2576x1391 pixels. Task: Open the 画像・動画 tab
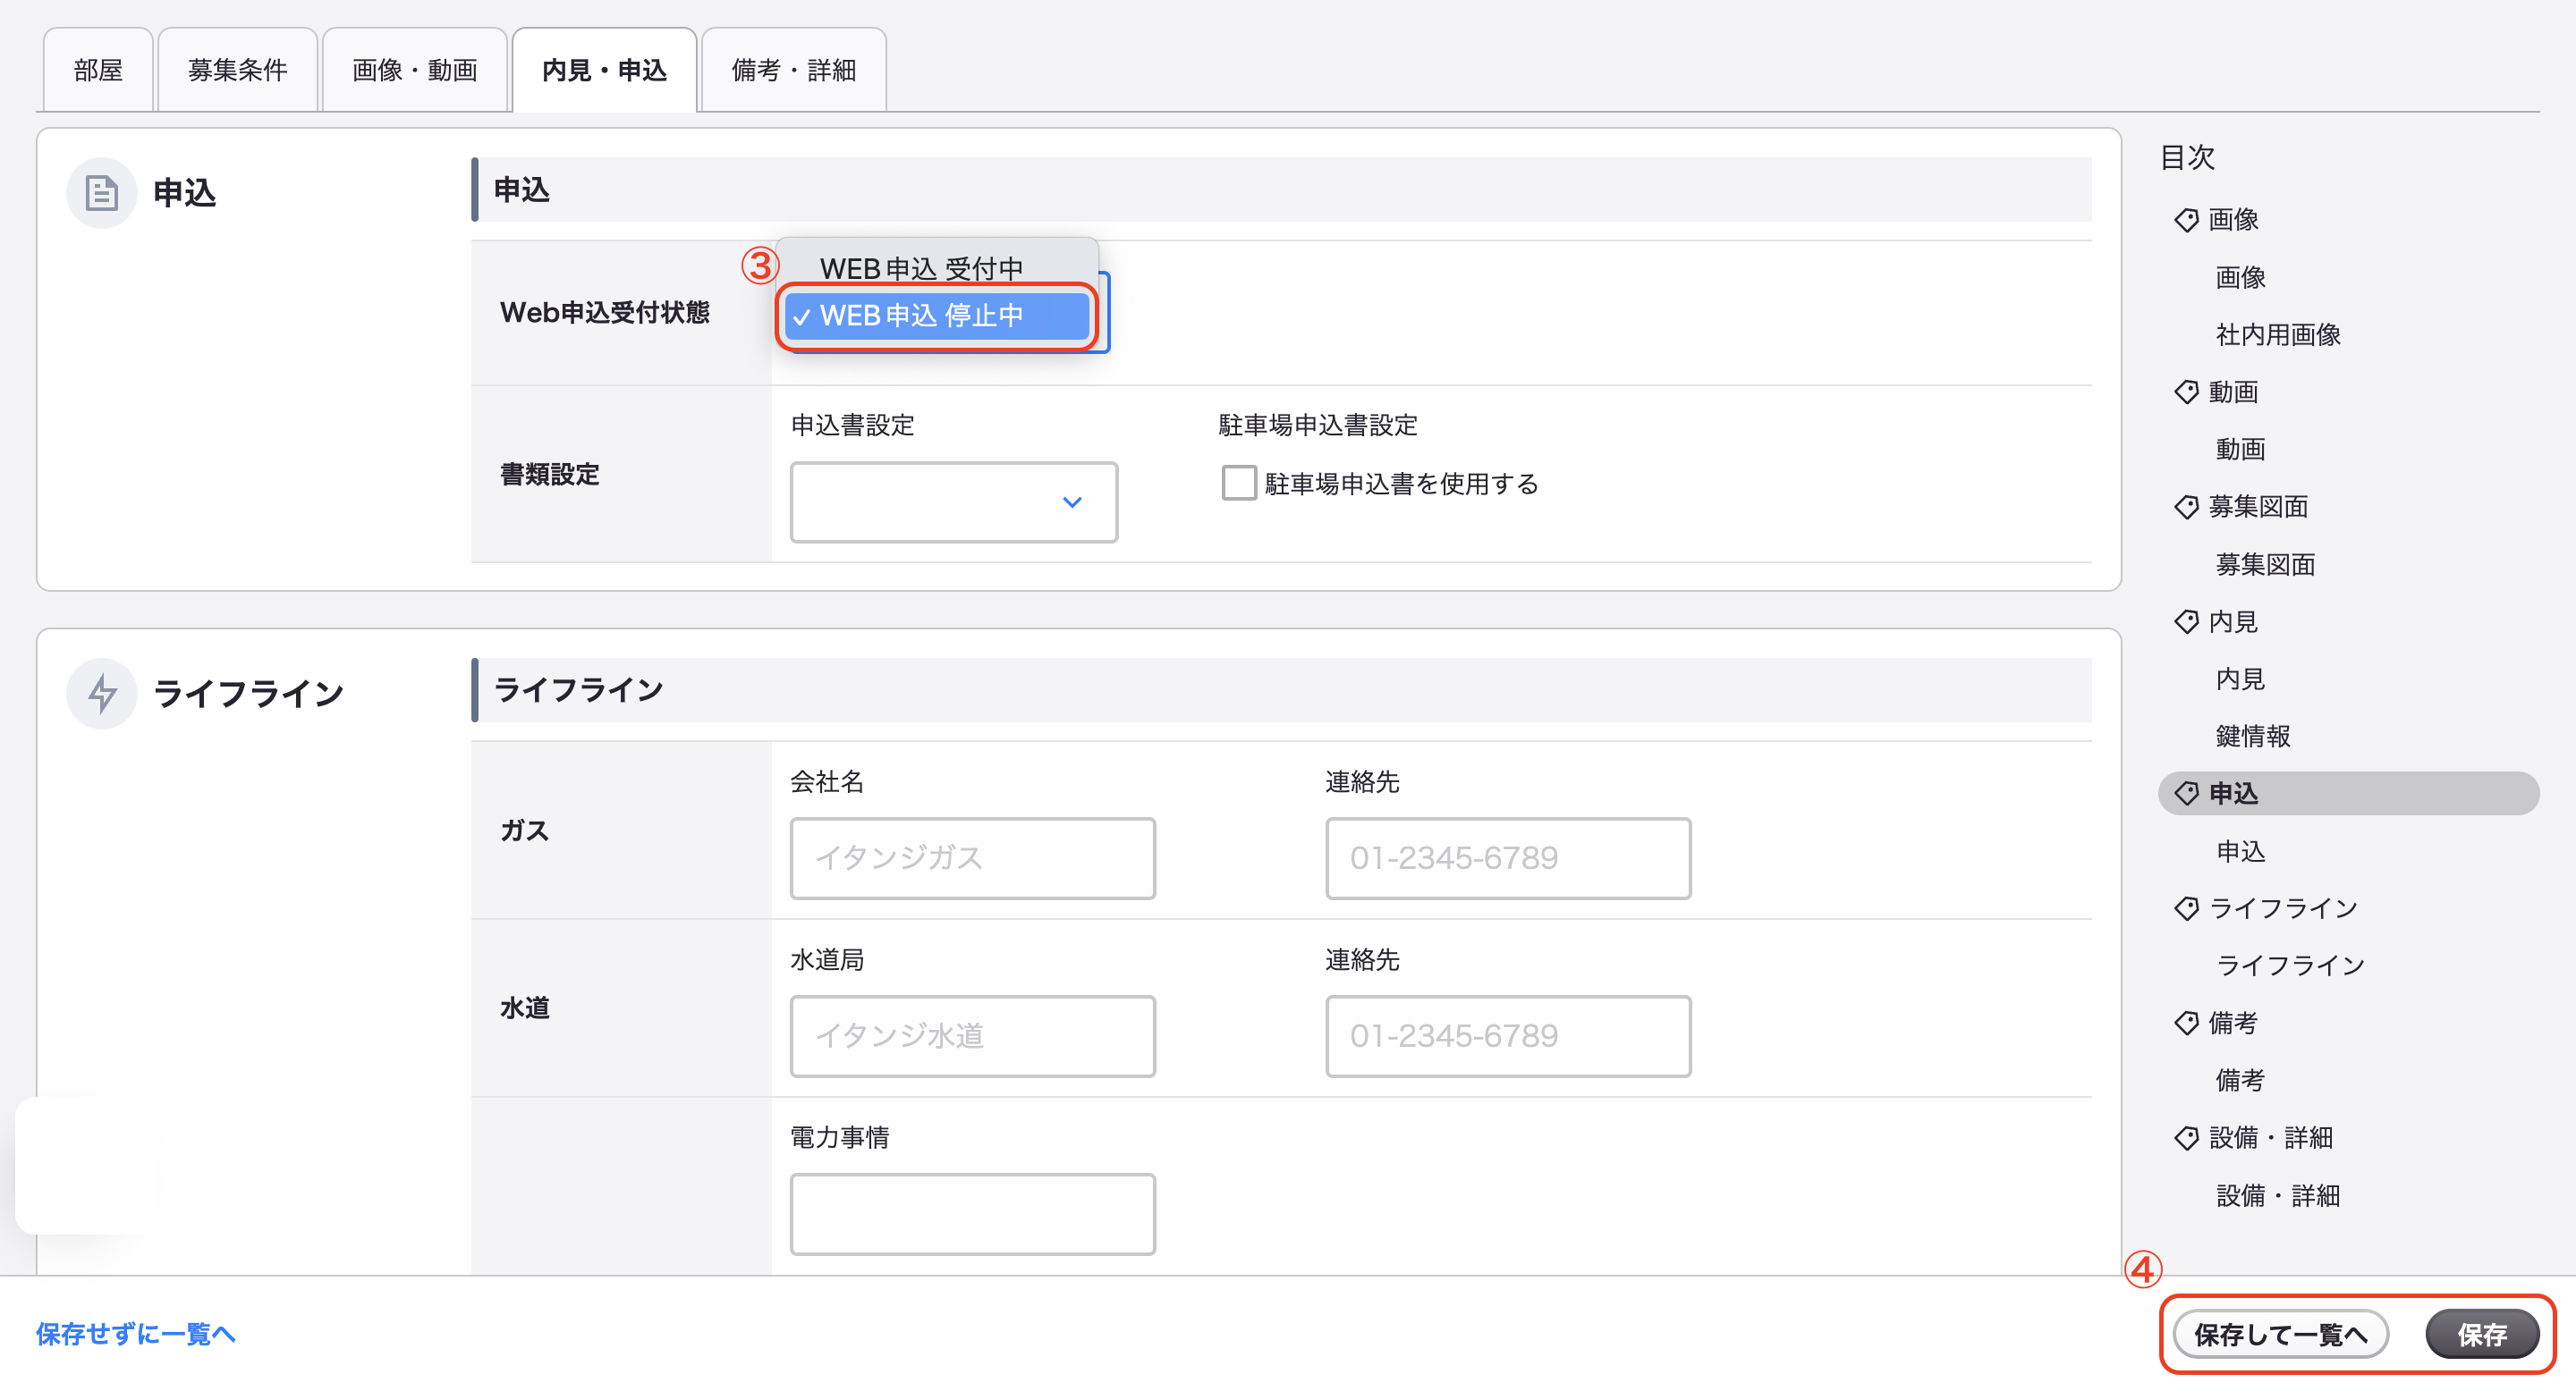pos(415,70)
